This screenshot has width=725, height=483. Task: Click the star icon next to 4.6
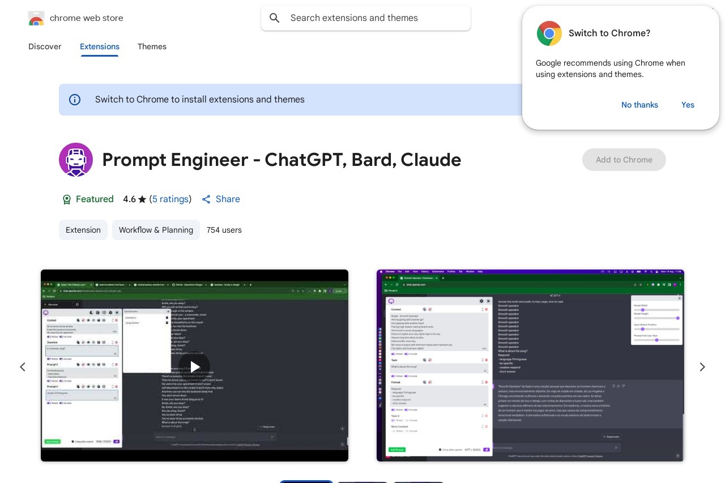142,199
